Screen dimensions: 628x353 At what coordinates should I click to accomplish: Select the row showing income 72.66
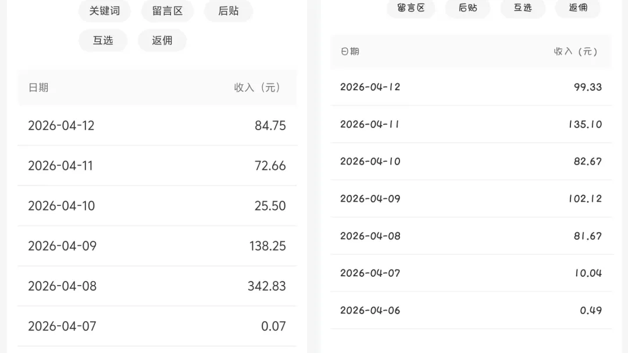(x=157, y=166)
